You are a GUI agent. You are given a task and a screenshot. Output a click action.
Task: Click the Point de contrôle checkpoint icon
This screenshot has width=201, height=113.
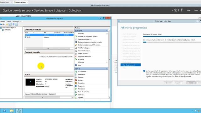click(x=76, y=92)
